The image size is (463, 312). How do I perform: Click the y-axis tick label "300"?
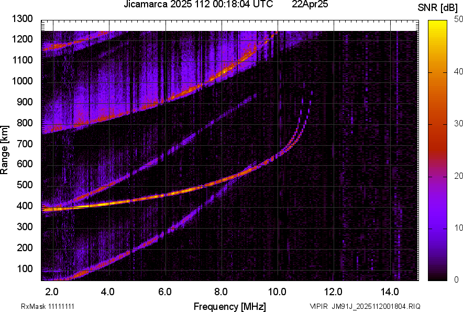(25, 227)
